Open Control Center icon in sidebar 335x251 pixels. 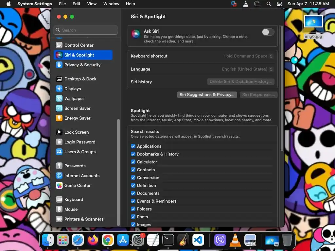[59, 45]
